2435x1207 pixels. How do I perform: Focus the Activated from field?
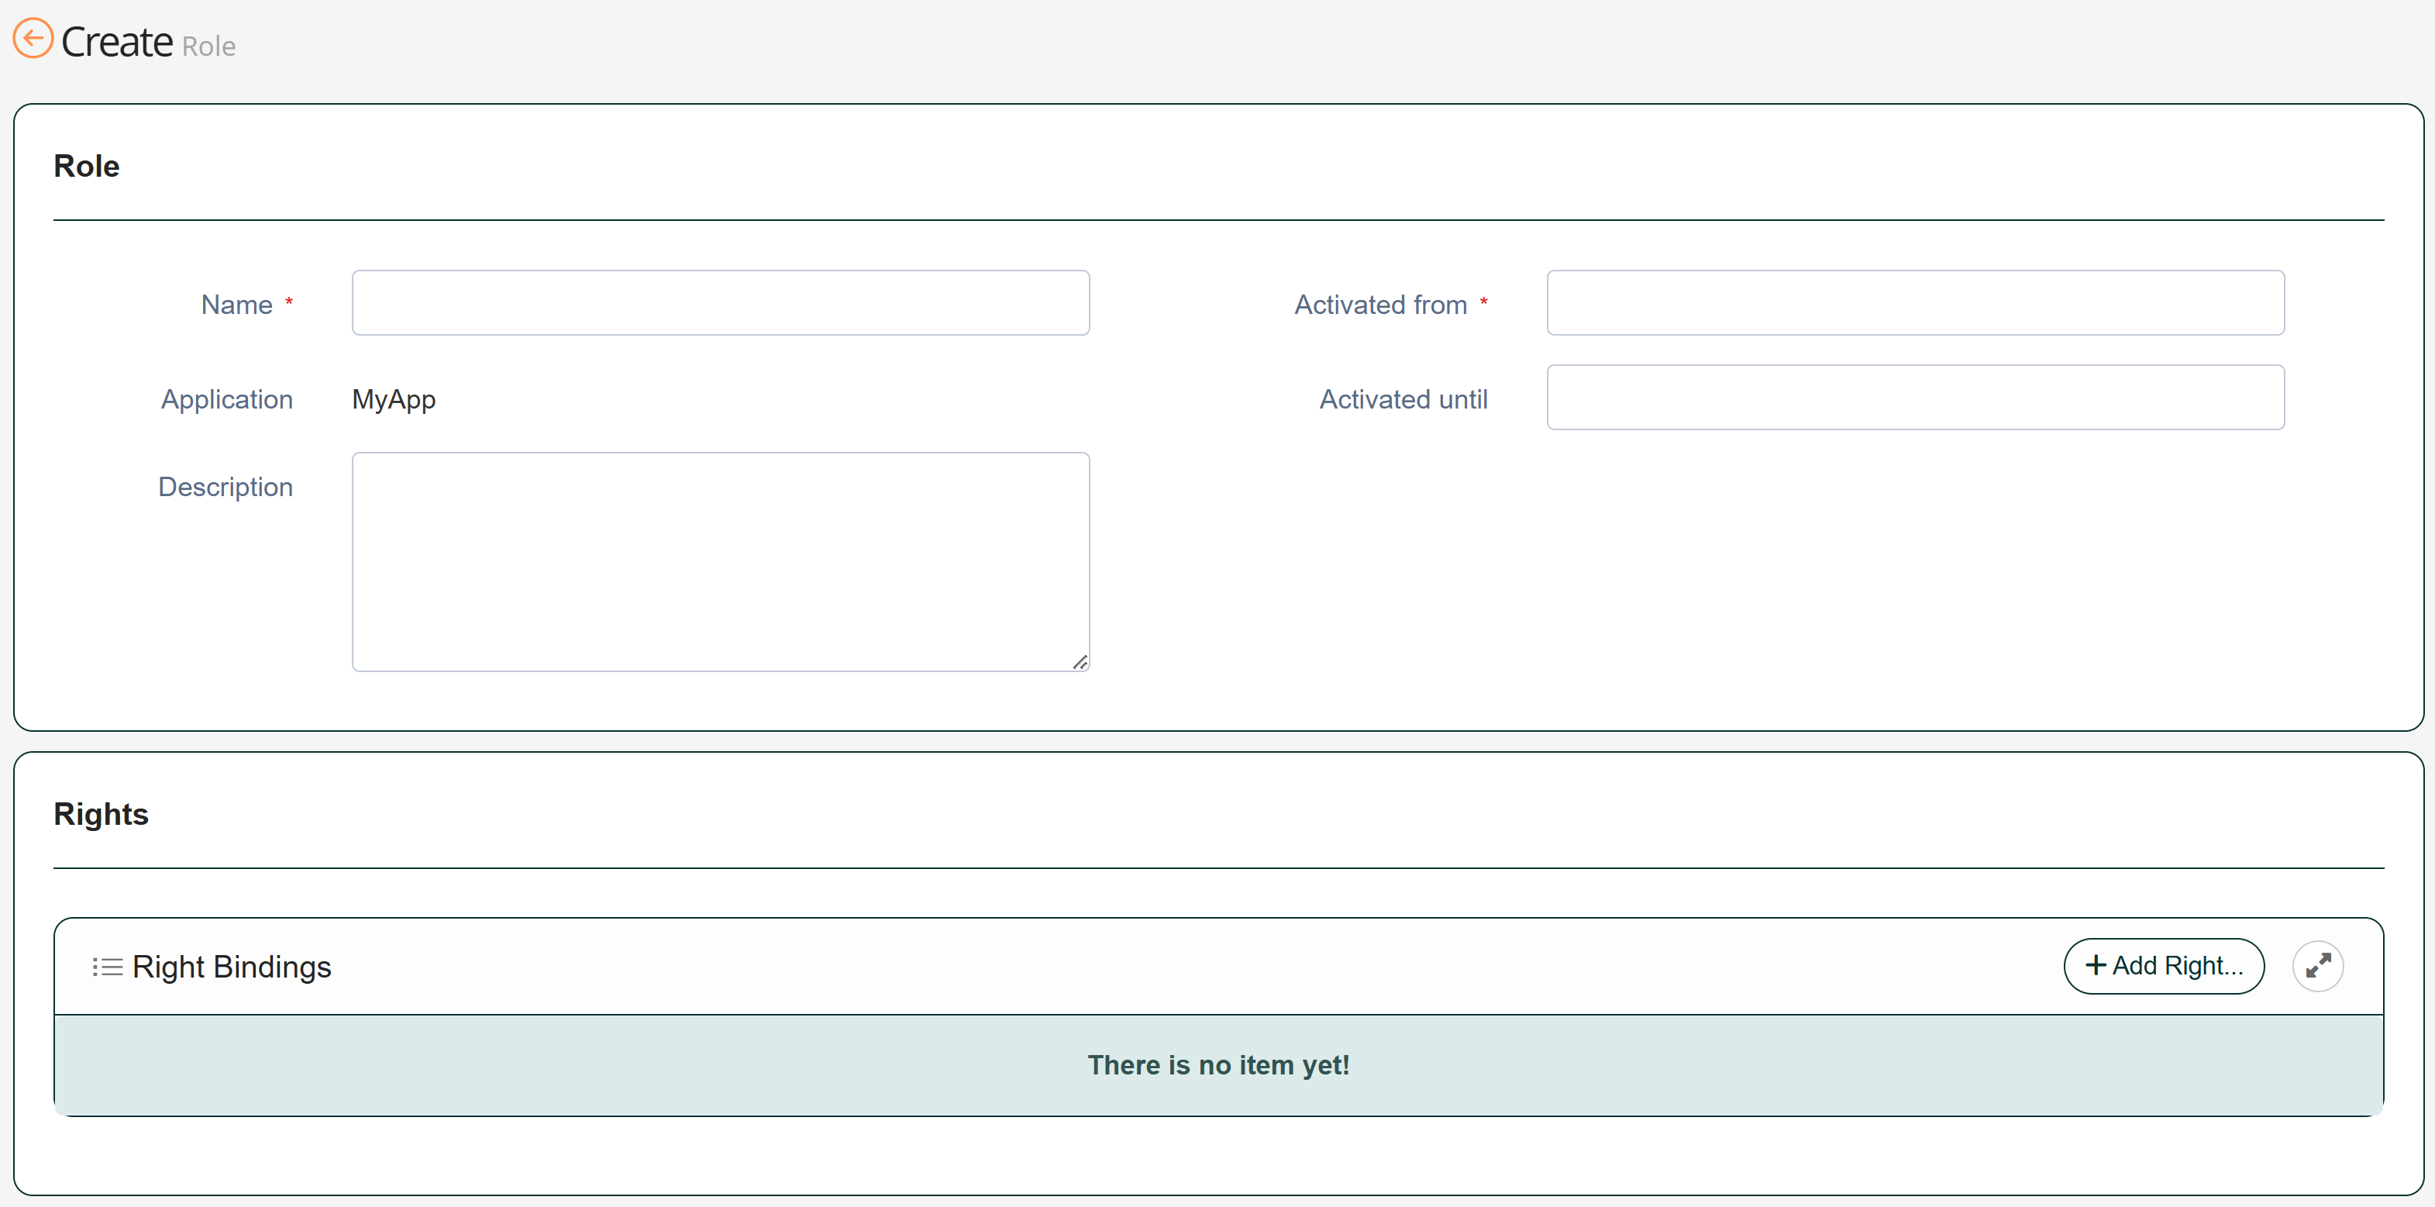pyautogui.click(x=1914, y=303)
